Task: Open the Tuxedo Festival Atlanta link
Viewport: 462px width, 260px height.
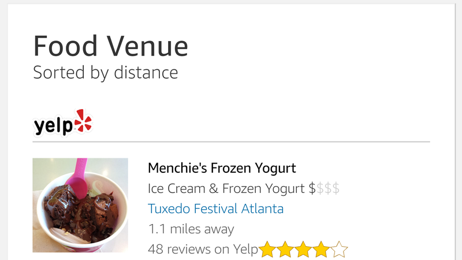Action: pos(215,209)
